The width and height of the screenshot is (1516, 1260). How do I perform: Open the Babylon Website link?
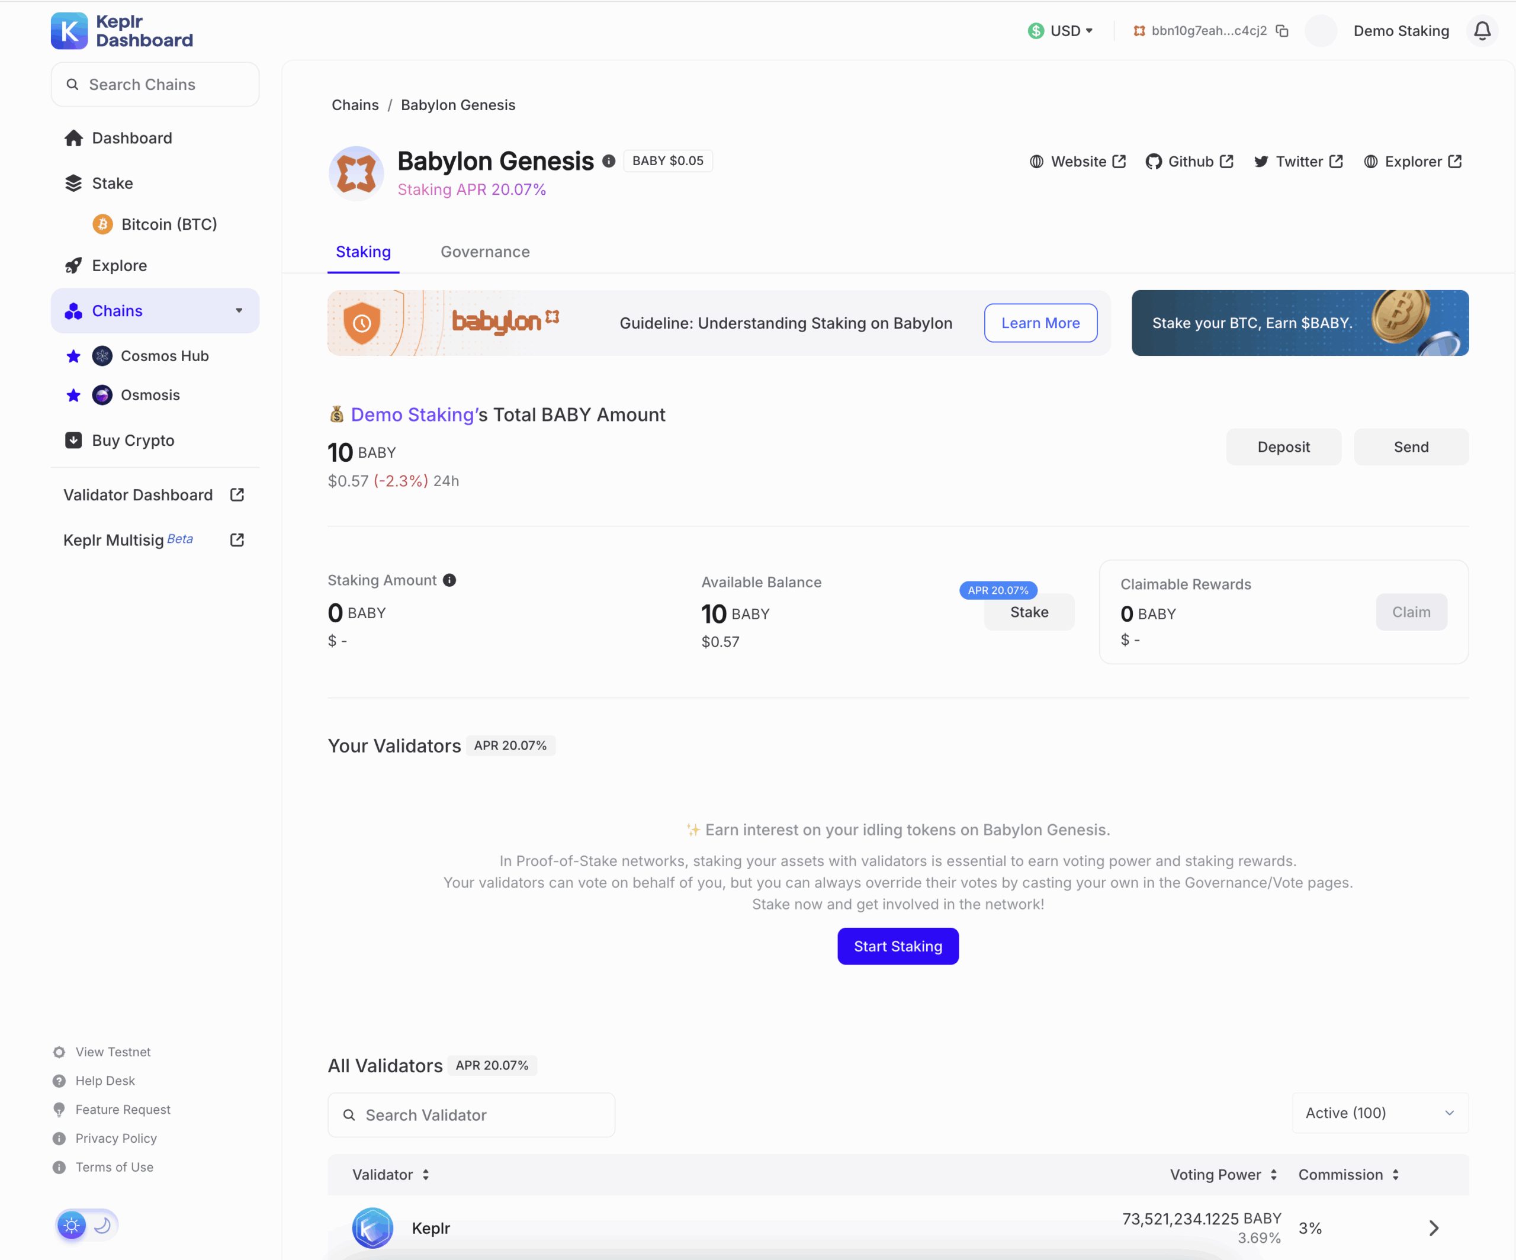(x=1078, y=162)
